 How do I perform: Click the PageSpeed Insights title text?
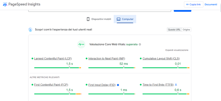tap(24, 4)
